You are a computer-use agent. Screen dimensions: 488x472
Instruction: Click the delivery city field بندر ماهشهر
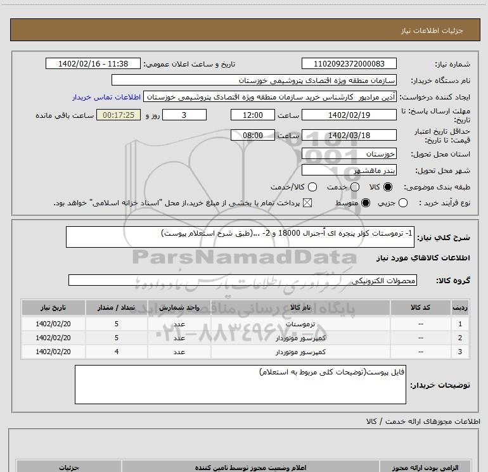[x=349, y=170]
